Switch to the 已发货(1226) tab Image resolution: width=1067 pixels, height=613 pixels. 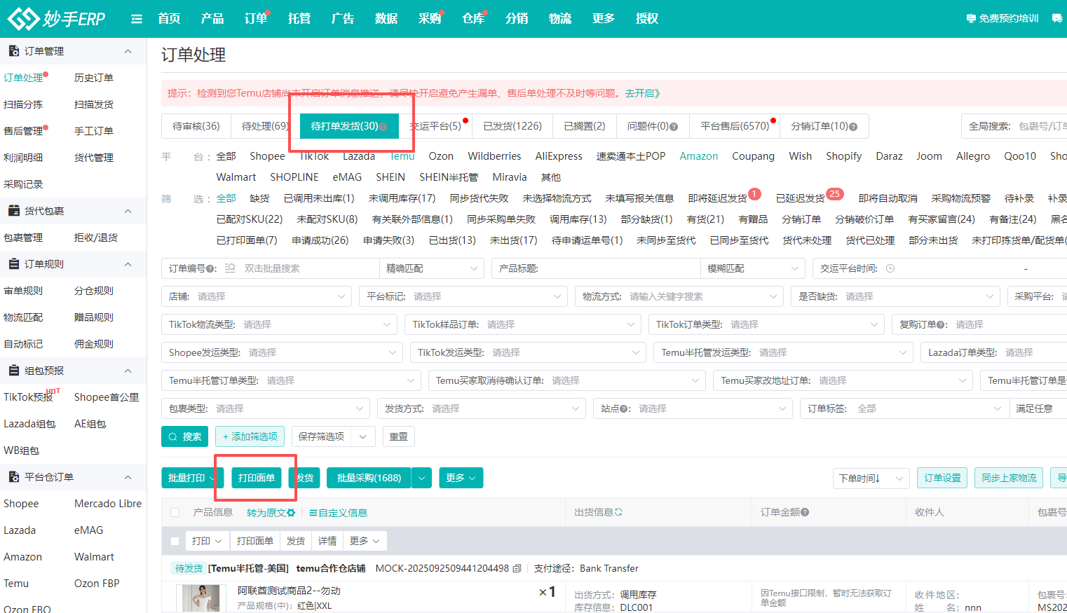512,126
